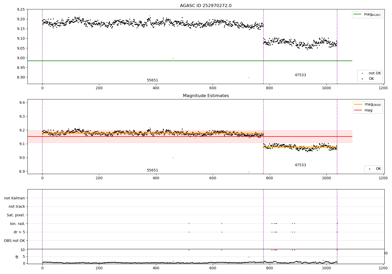This screenshot has height=274, width=392.
Task: Click the orange outlier point at 9.00 in top plot
Action: pos(173,58)
